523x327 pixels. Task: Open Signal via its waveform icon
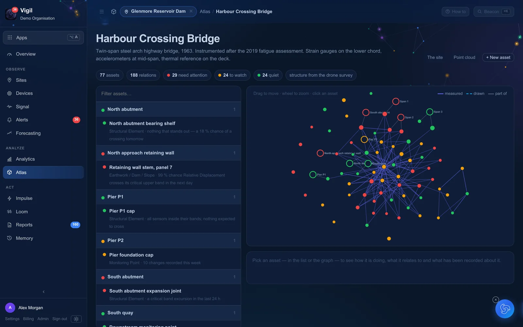click(9, 107)
